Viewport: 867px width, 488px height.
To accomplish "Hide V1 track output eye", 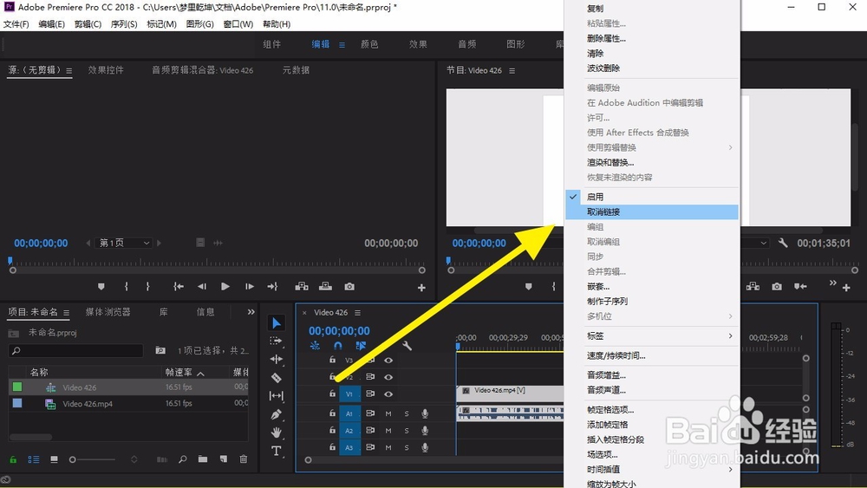I will (388, 394).
